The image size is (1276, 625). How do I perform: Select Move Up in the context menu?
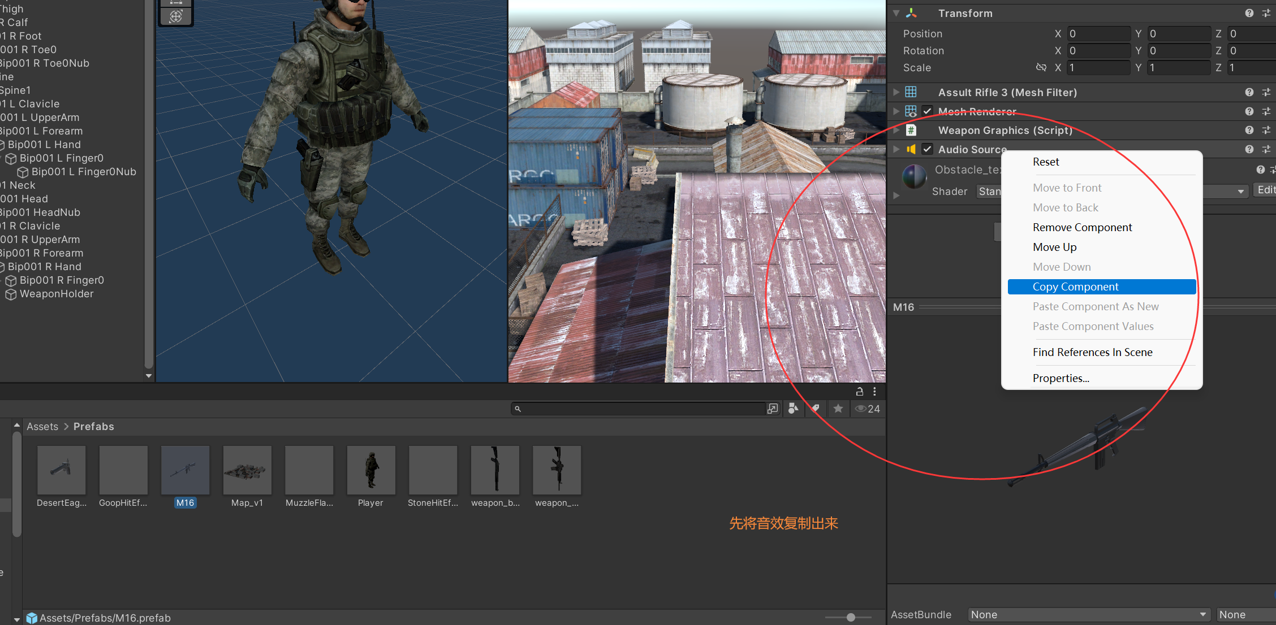[1102, 247]
